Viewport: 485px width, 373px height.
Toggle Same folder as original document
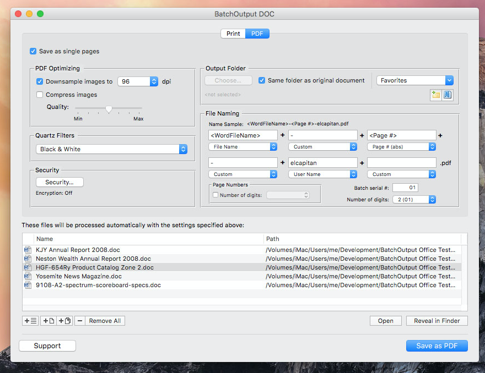[262, 80]
